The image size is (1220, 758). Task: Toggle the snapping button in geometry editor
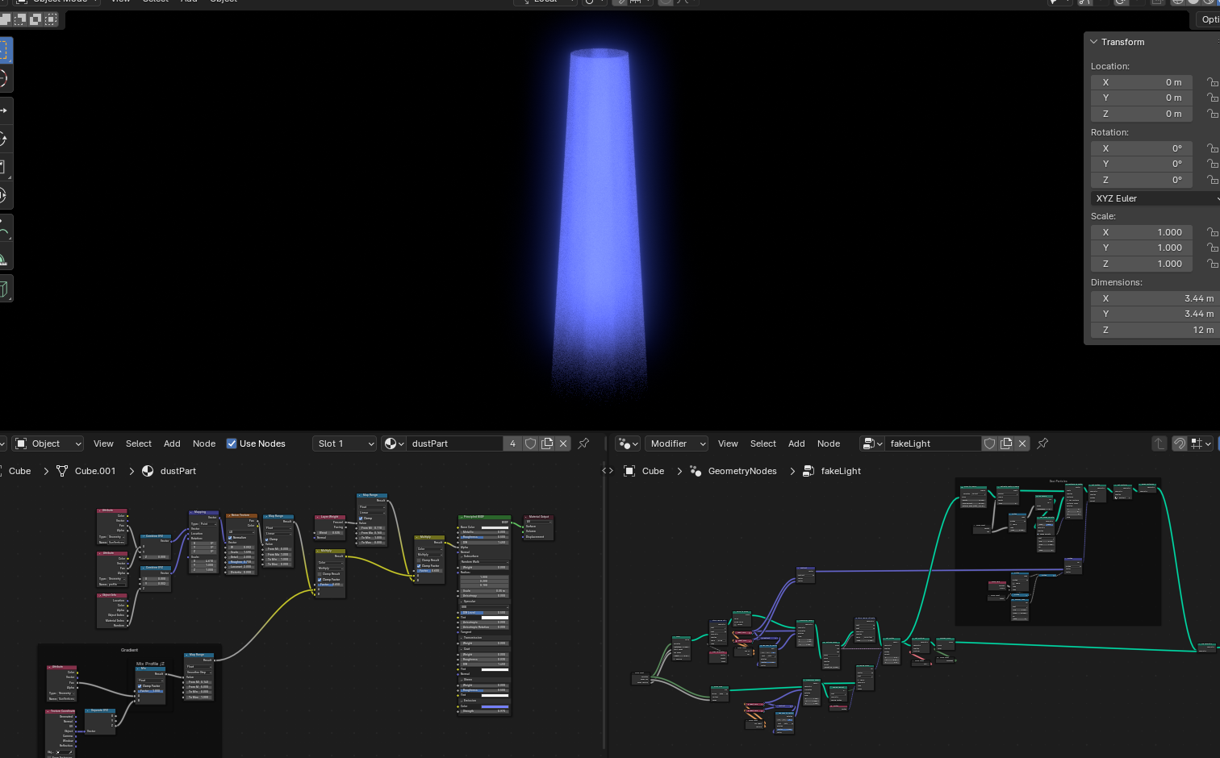pos(1179,444)
